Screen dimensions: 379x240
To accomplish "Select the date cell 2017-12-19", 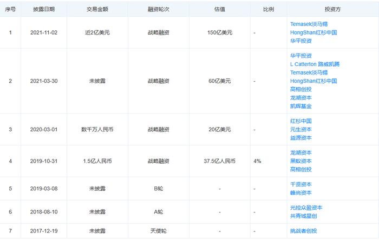I will click(x=44, y=231).
